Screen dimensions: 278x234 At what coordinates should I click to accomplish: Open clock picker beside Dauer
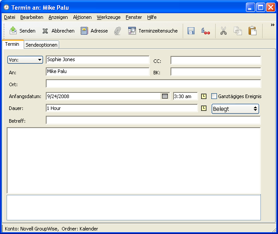(204, 108)
